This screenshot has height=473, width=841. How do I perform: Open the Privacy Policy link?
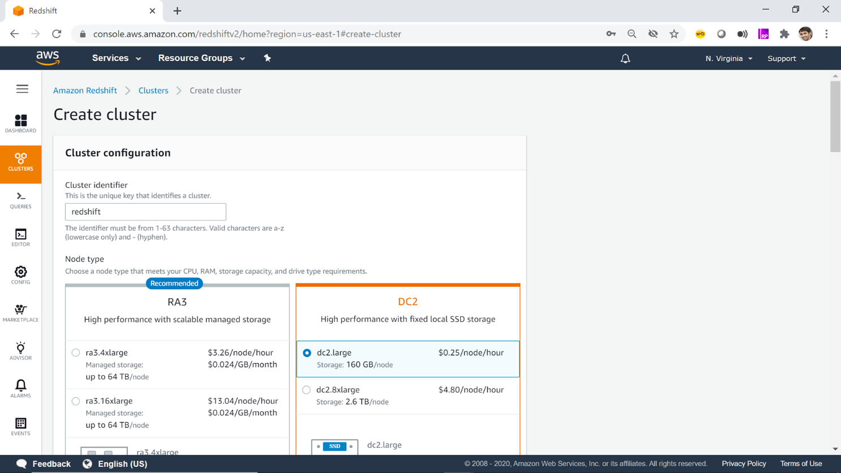tap(744, 464)
